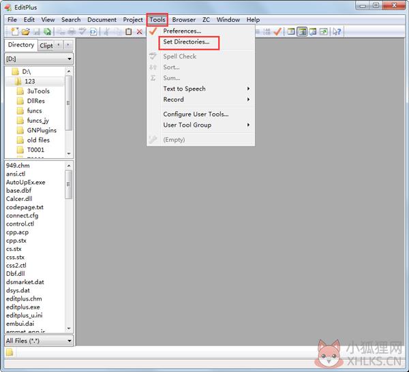Switch to the Cliptext tab
The height and width of the screenshot is (372, 409).
(x=46, y=46)
